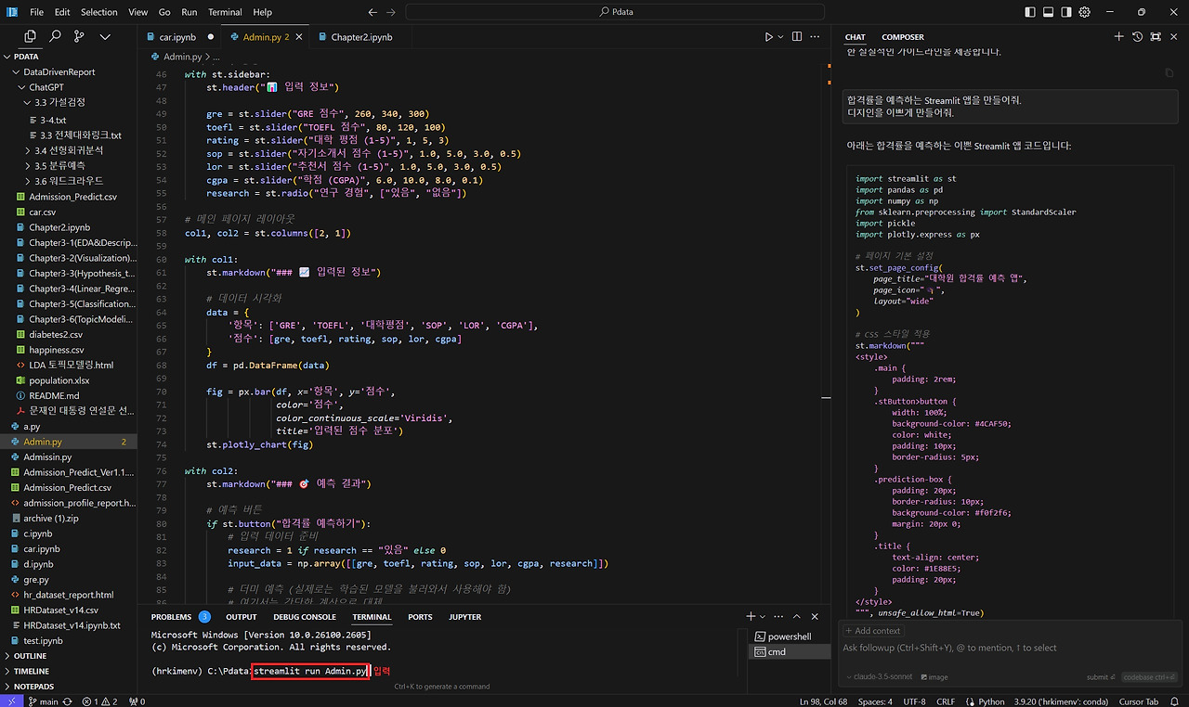Switch to the COMPOSER tab
Viewport: 1189px width, 707px height.
903,37
